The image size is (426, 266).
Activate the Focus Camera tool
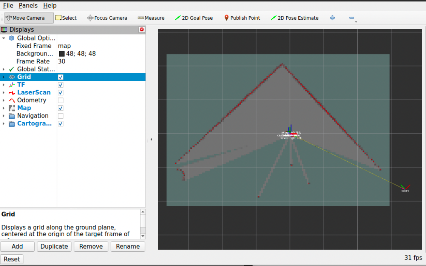107,18
